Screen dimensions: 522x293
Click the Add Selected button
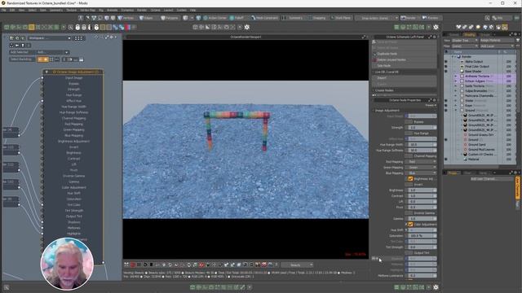click(x=22, y=52)
